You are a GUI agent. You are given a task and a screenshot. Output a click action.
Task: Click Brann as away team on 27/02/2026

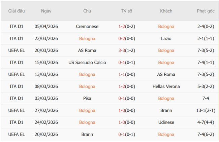pyautogui.click(x=166, y=110)
